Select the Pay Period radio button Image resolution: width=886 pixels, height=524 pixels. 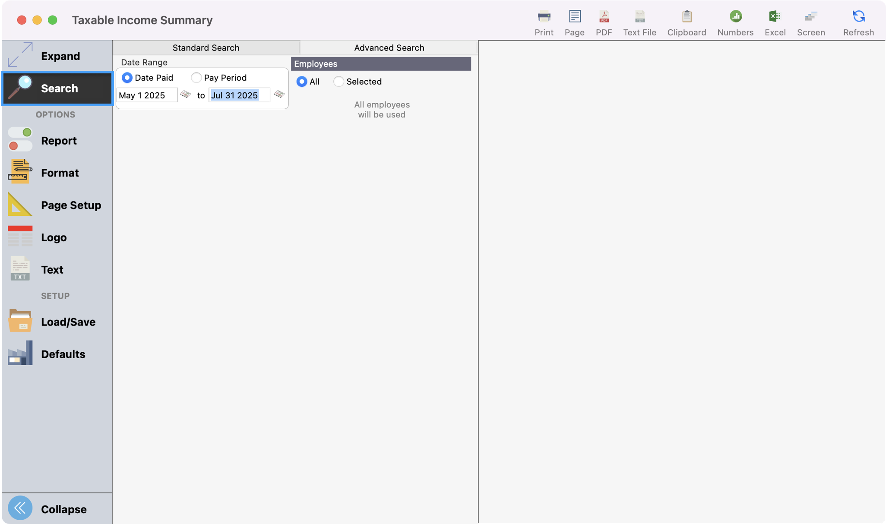click(196, 78)
